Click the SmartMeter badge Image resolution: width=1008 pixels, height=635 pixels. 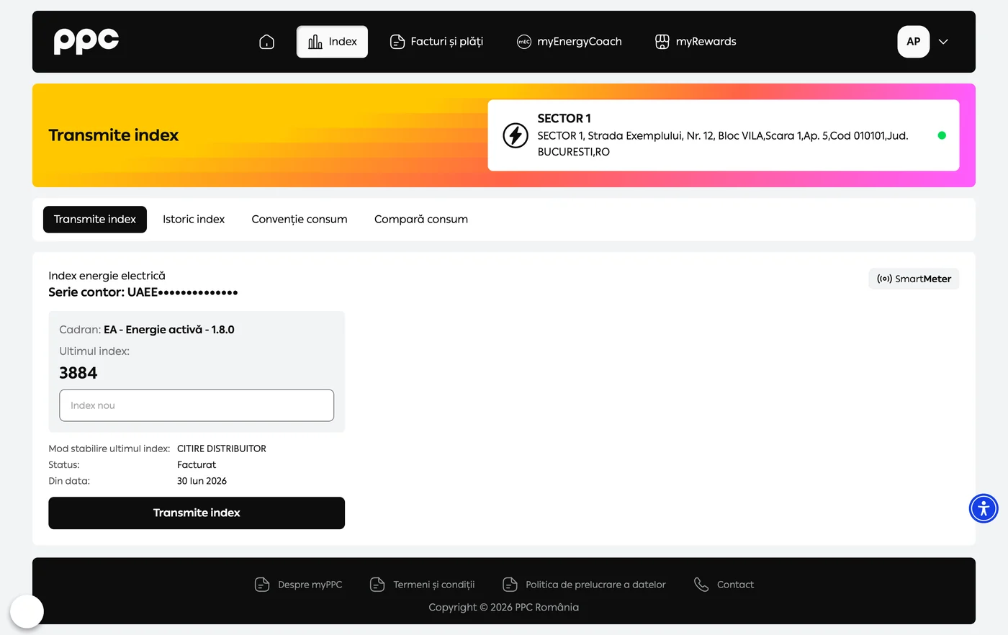[x=914, y=279]
